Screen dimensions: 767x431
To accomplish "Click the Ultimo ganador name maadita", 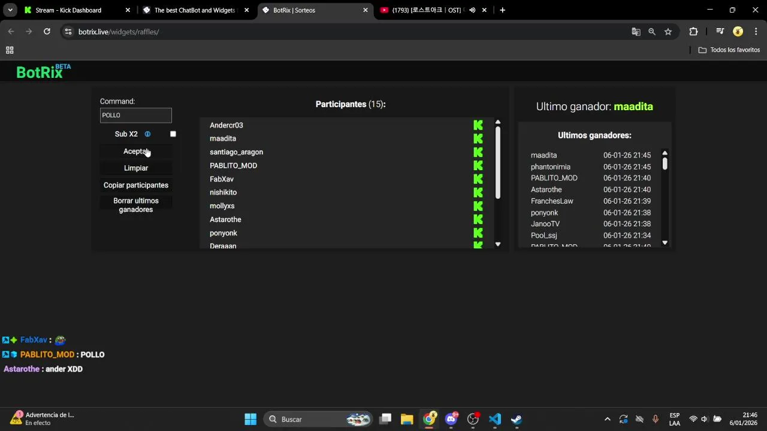I will [x=633, y=107].
